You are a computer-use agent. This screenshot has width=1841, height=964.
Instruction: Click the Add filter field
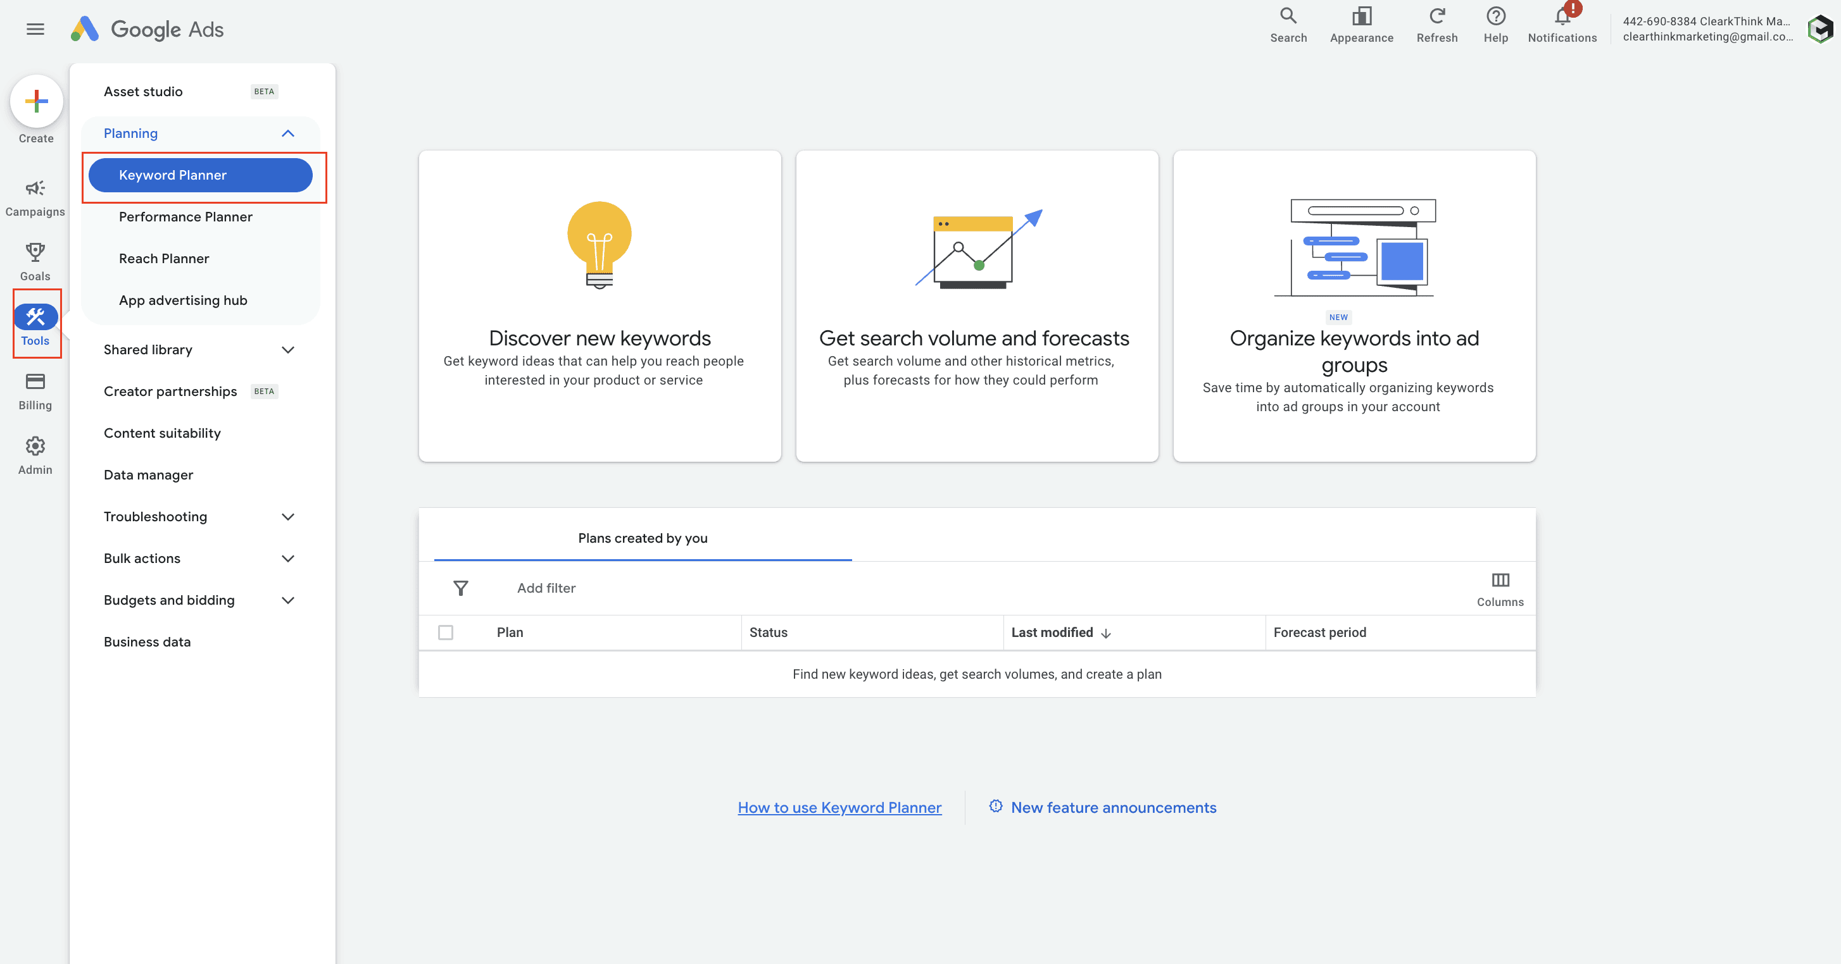click(x=546, y=588)
